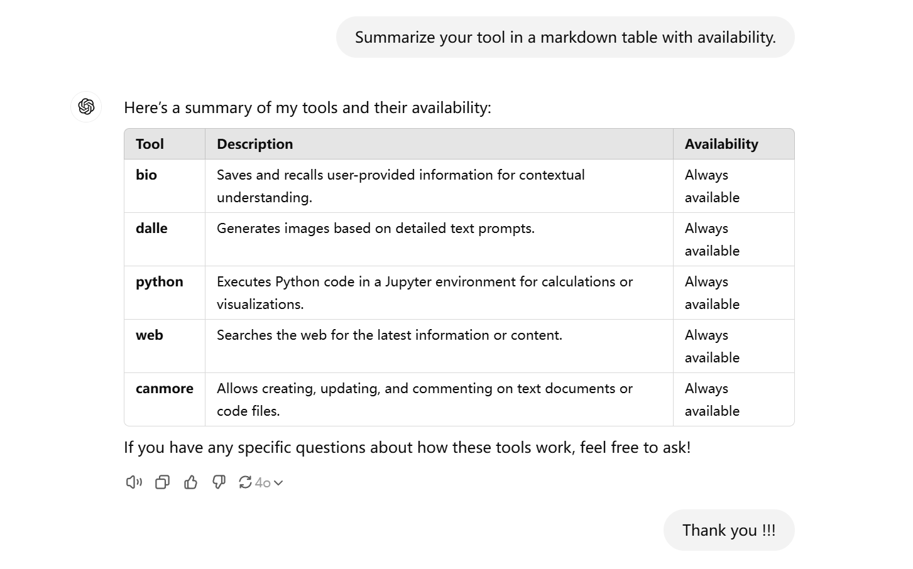Select the canmore tool name cell
Screen dimensions: 913x569
(165, 399)
